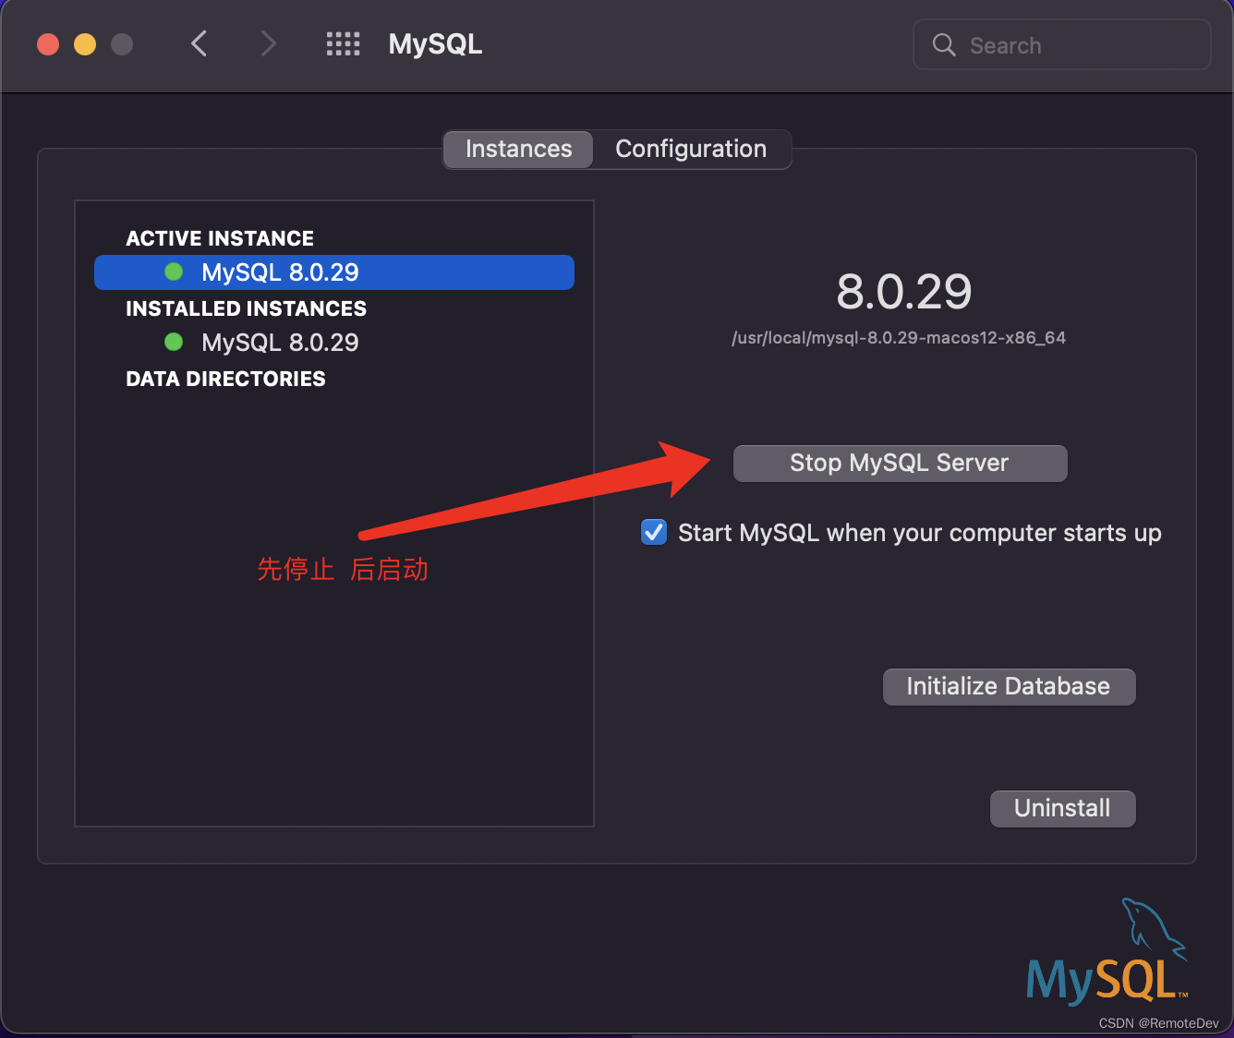
Task: Click the INSTALLED INSTANCES header
Action: pos(246,308)
